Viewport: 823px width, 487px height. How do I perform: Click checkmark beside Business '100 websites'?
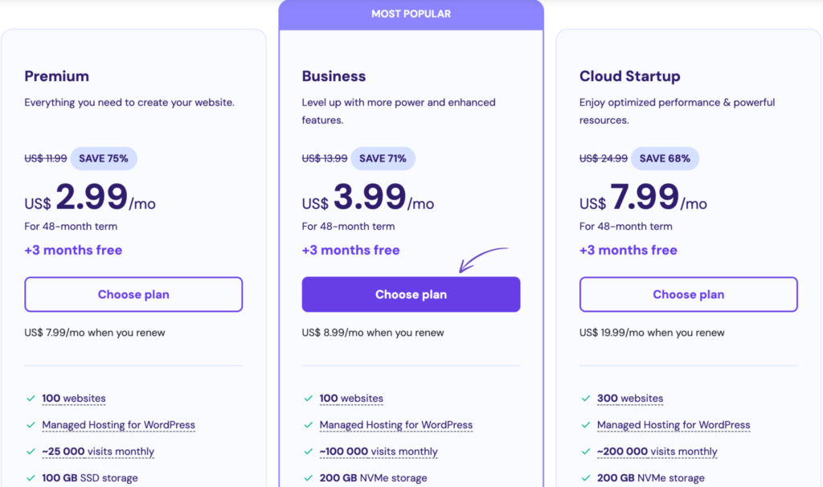308,399
